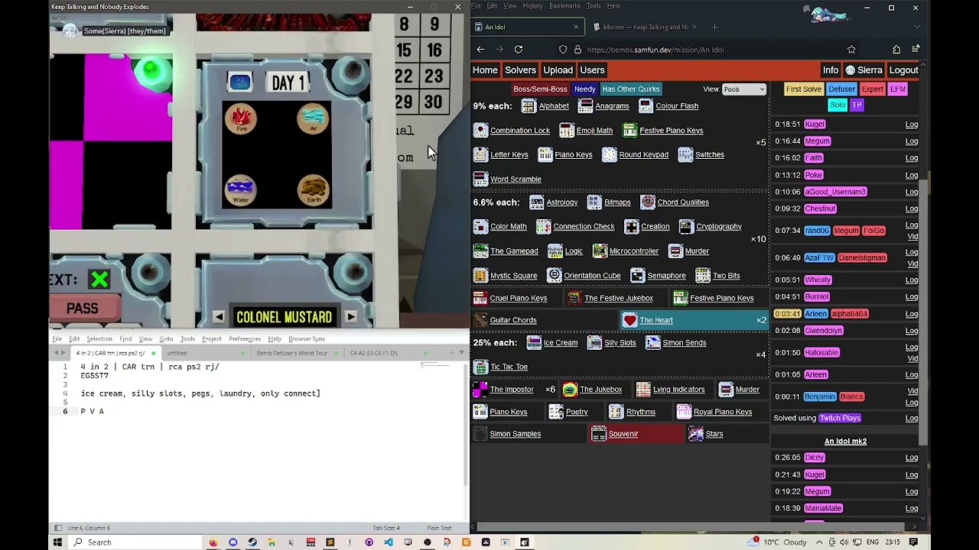The height and width of the screenshot is (550, 979).
Task: Open the View dropdown set to Pools
Action: click(x=744, y=89)
